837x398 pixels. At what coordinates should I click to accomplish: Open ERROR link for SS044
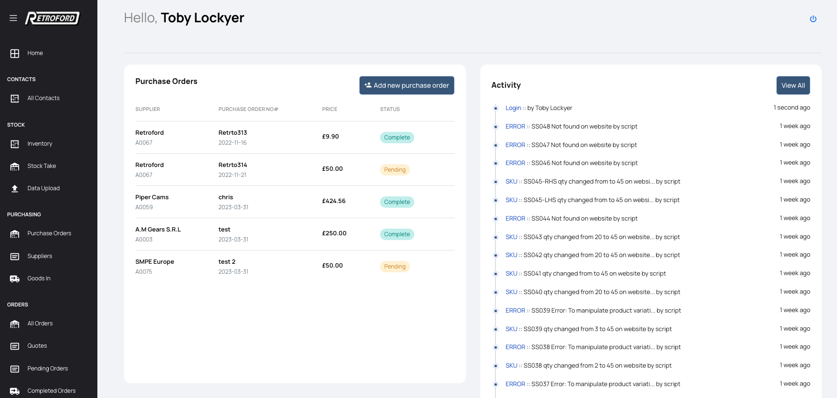pos(515,219)
